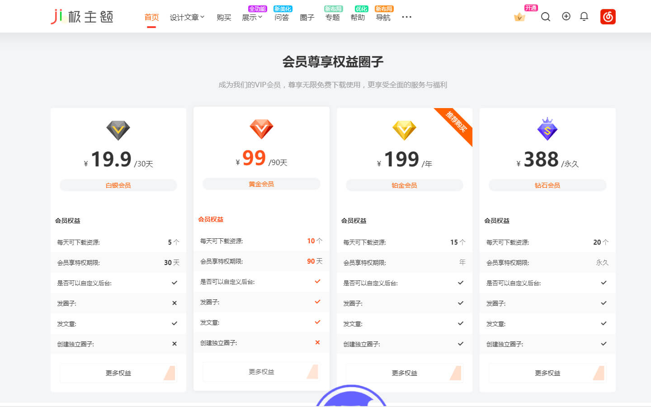Open the red user avatar icon
The width and height of the screenshot is (651, 407).
tap(608, 17)
